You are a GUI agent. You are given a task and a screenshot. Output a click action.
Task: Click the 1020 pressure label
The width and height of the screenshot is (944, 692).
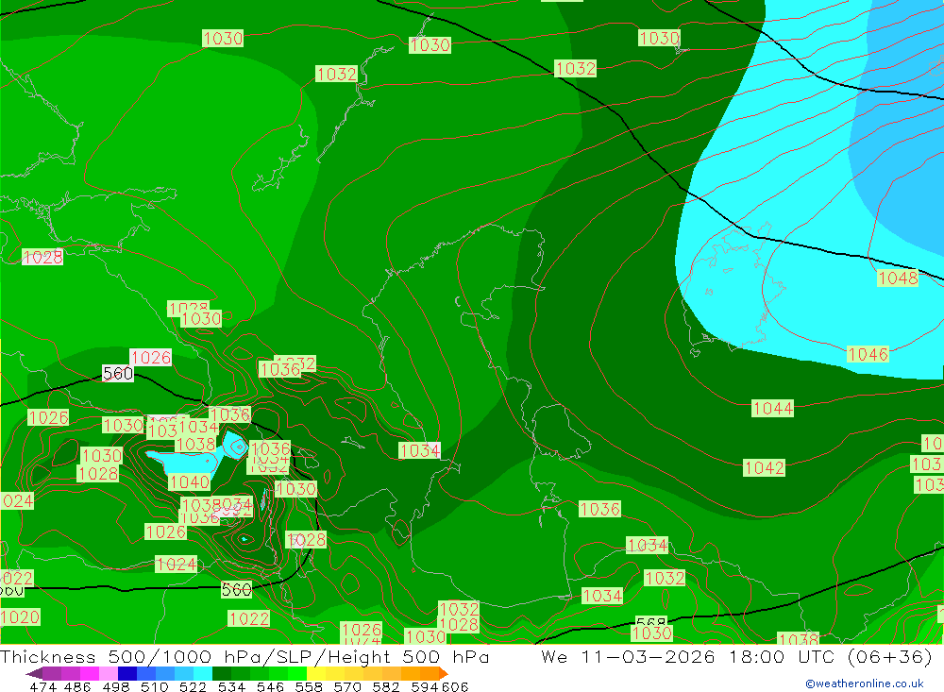[x=20, y=617]
